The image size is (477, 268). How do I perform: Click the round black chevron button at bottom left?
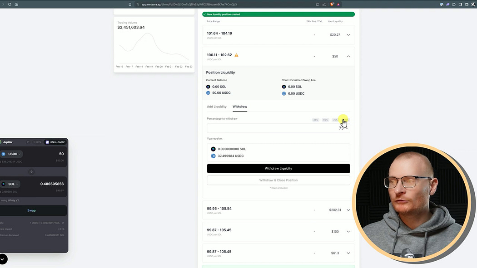tap(3, 259)
